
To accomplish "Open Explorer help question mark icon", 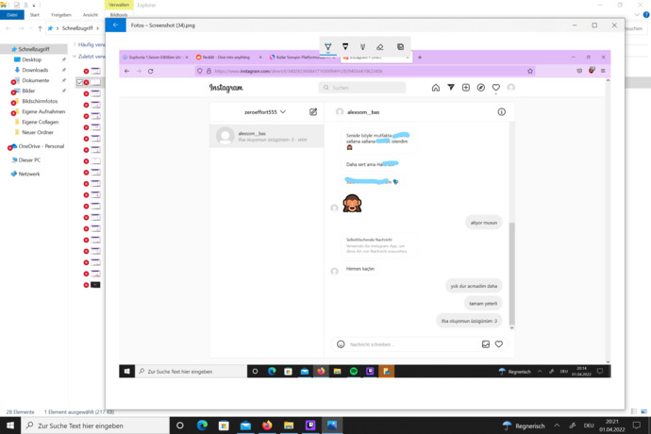I will (x=646, y=14).
